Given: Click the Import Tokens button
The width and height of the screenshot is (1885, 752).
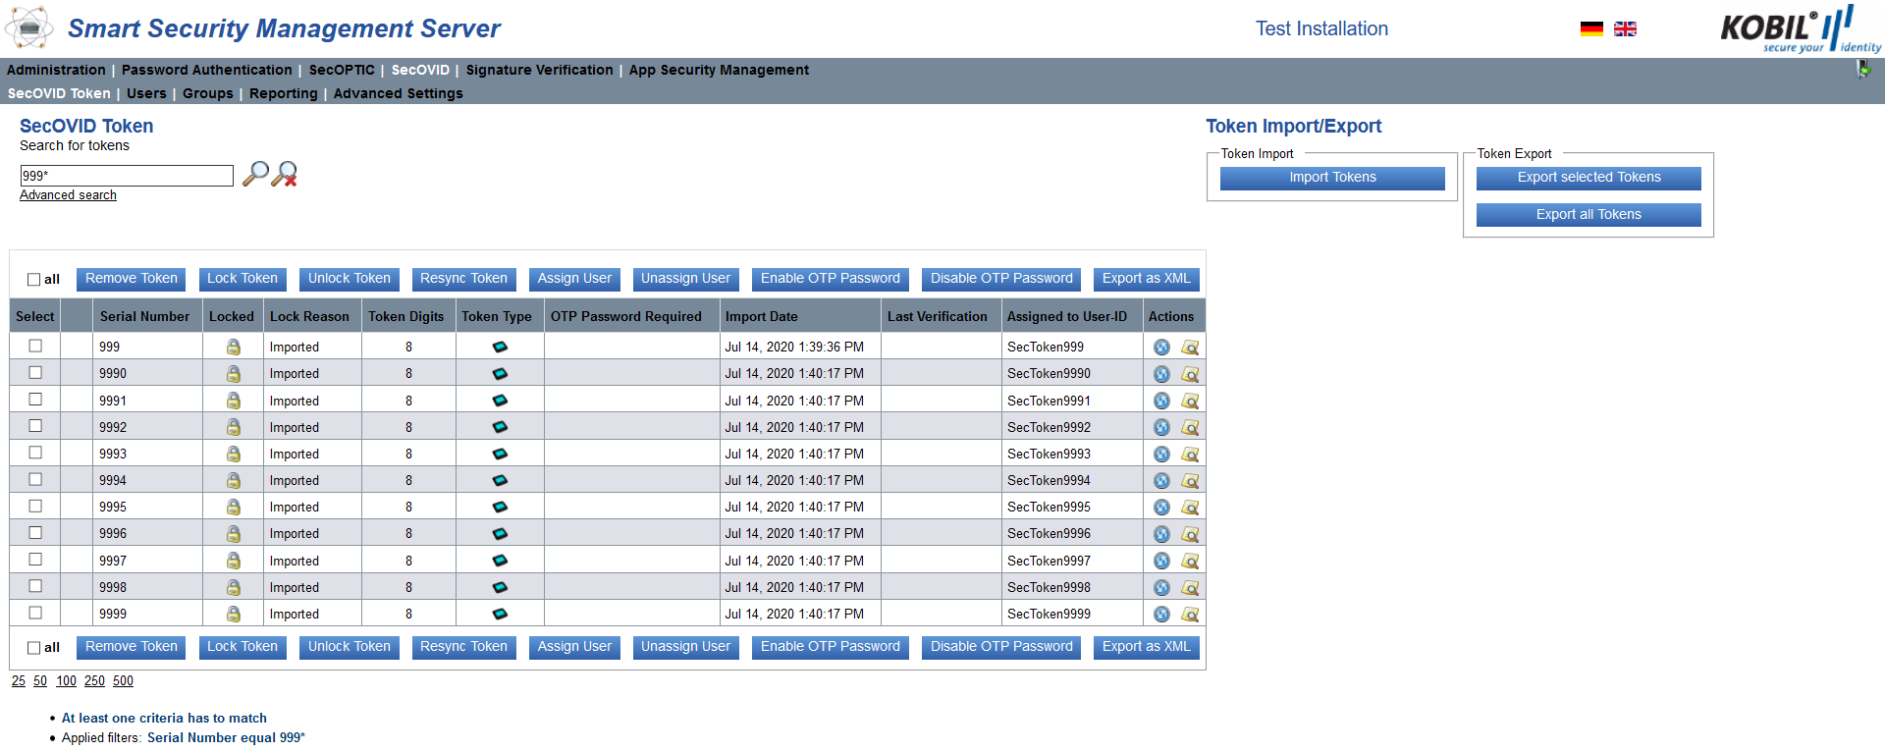Looking at the screenshot, I should pyautogui.click(x=1332, y=178).
